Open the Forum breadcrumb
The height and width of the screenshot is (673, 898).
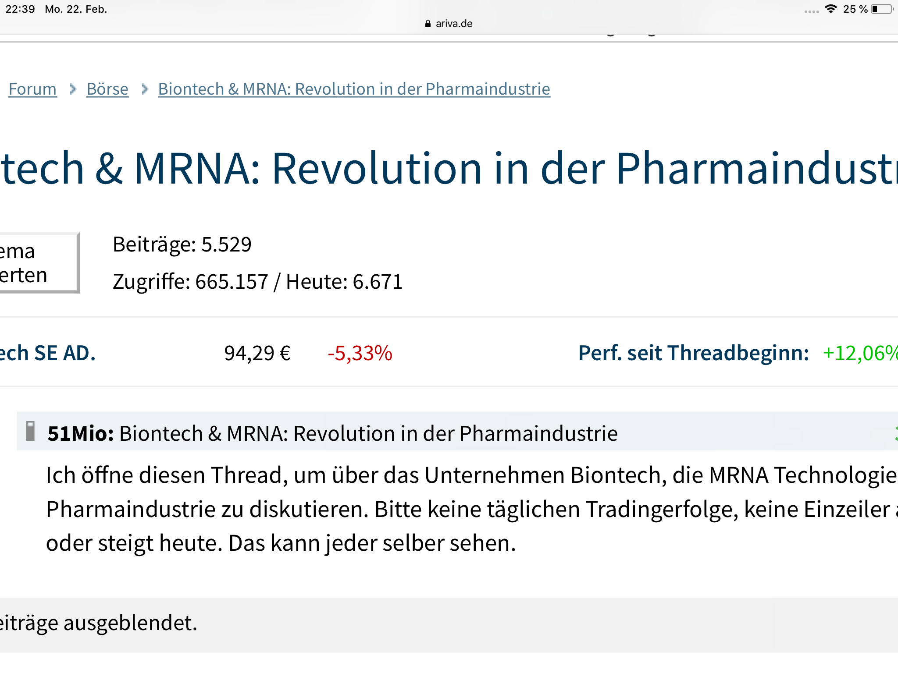pos(32,89)
